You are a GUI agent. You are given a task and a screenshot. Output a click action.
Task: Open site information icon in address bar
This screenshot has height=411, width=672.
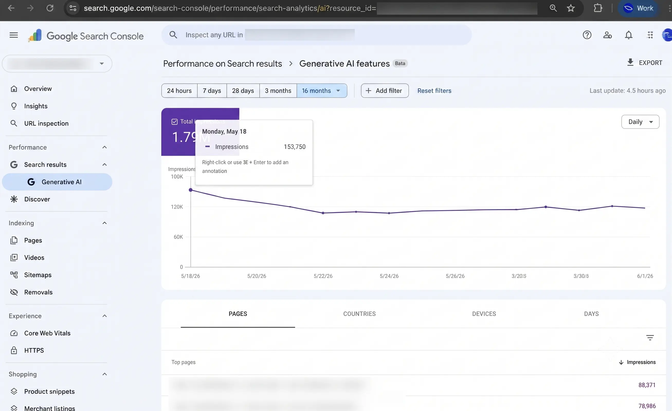[x=73, y=8]
